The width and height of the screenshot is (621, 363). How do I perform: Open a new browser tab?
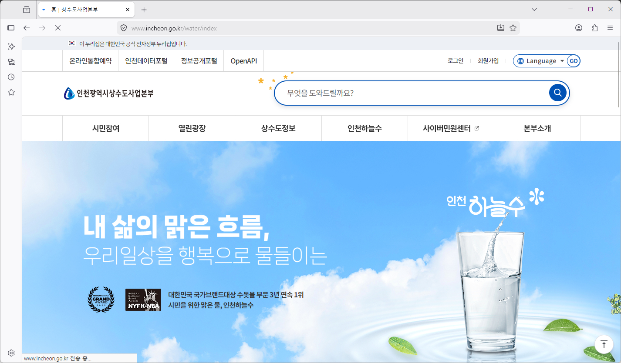coord(144,10)
